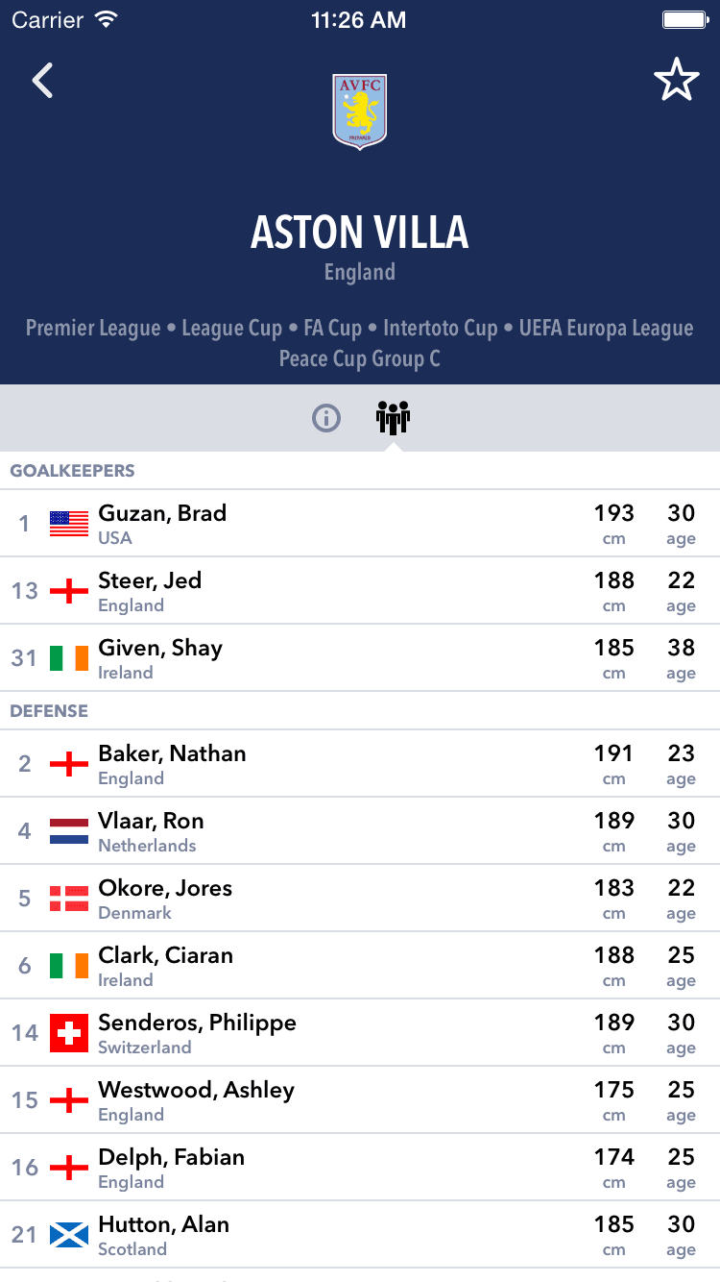Tap the UEFA Europa League label

606,329
